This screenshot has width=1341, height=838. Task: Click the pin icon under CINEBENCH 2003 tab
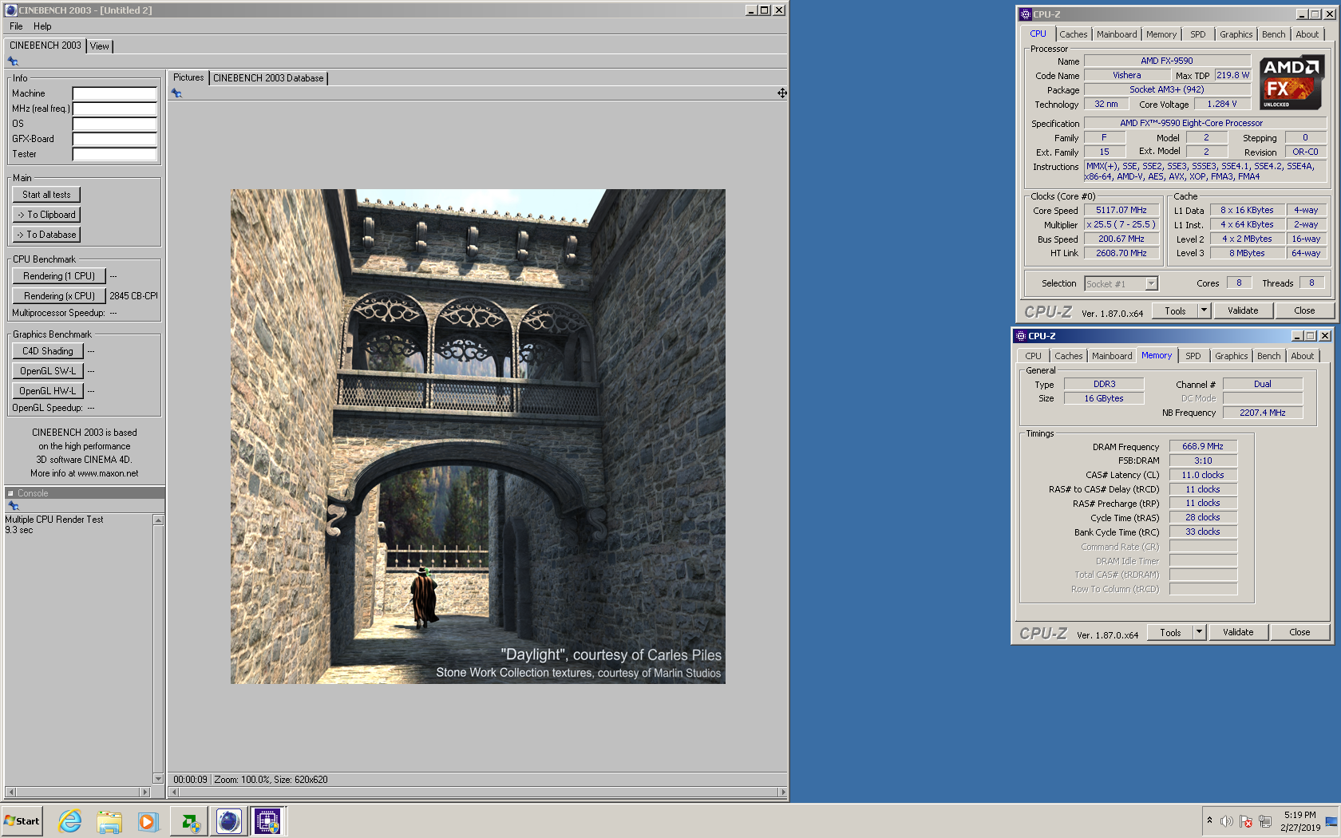pyautogui.click(x=13, y=61)
